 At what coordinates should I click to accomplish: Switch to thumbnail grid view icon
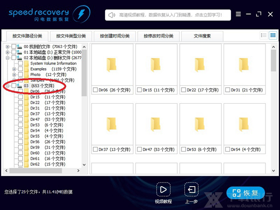click(x=272, y=35)
